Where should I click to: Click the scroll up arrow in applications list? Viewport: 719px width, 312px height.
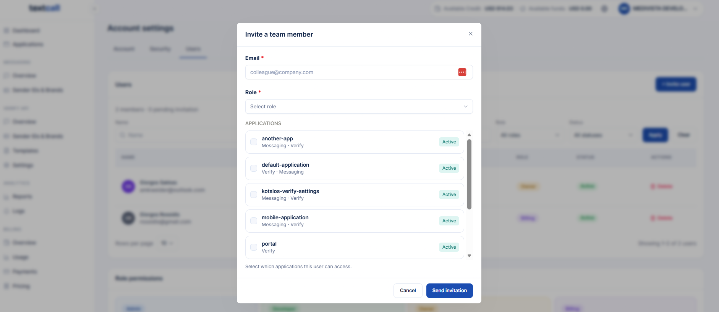pyautogui.click(x=470, y=135)
